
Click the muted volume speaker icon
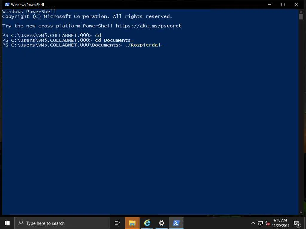pos(267,223)
